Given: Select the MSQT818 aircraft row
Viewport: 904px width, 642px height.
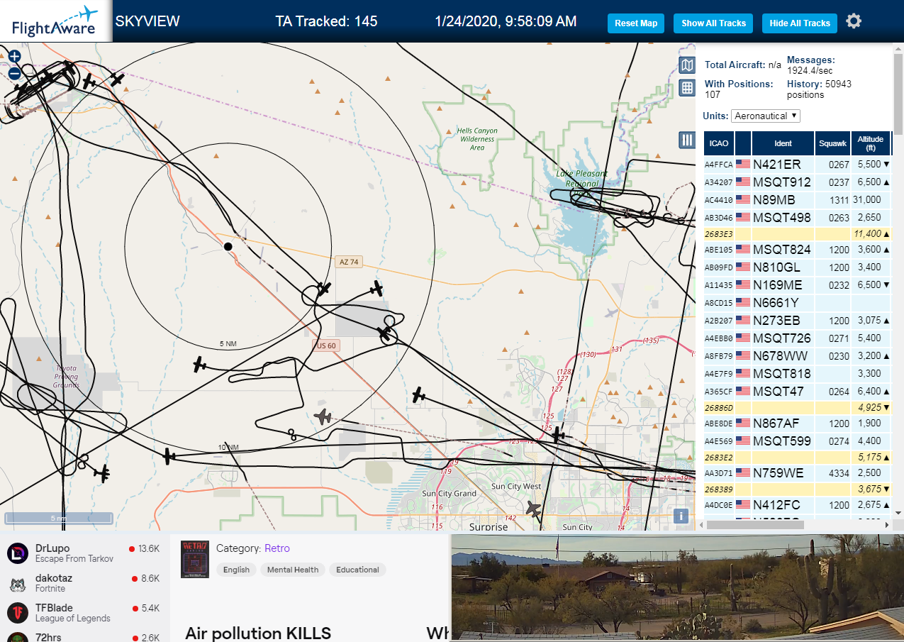Looking at the screenshot, I should coord(797,373).
